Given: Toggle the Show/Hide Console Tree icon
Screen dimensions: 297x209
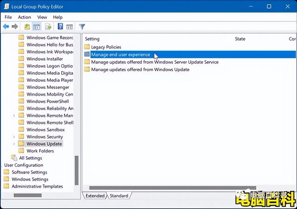Looking at the screenshot, I should [x=37, y=27].
